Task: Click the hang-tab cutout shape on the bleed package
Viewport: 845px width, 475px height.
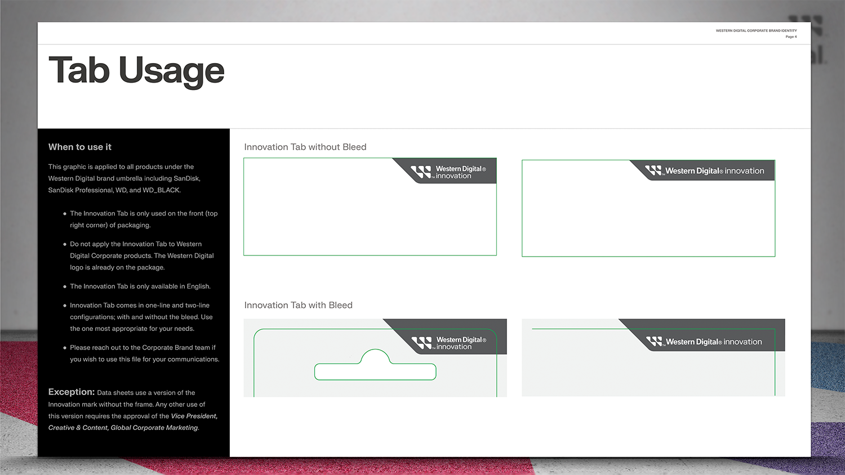Action: pos(375,365)
